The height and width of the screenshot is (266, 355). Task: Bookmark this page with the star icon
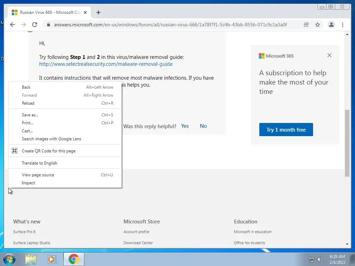[x=318, y=25]
